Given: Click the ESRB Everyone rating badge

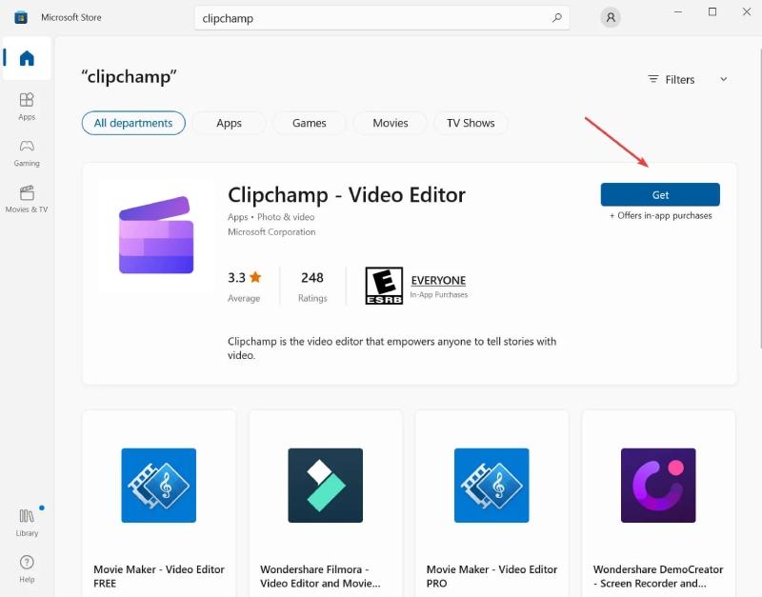Looking at the screenshot, I should 384,286.
